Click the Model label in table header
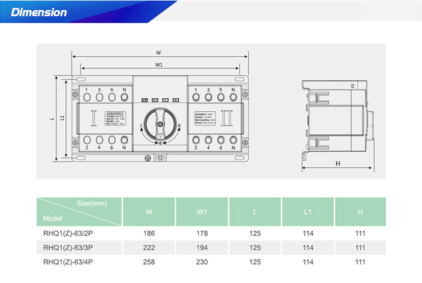 pos(53,218)
